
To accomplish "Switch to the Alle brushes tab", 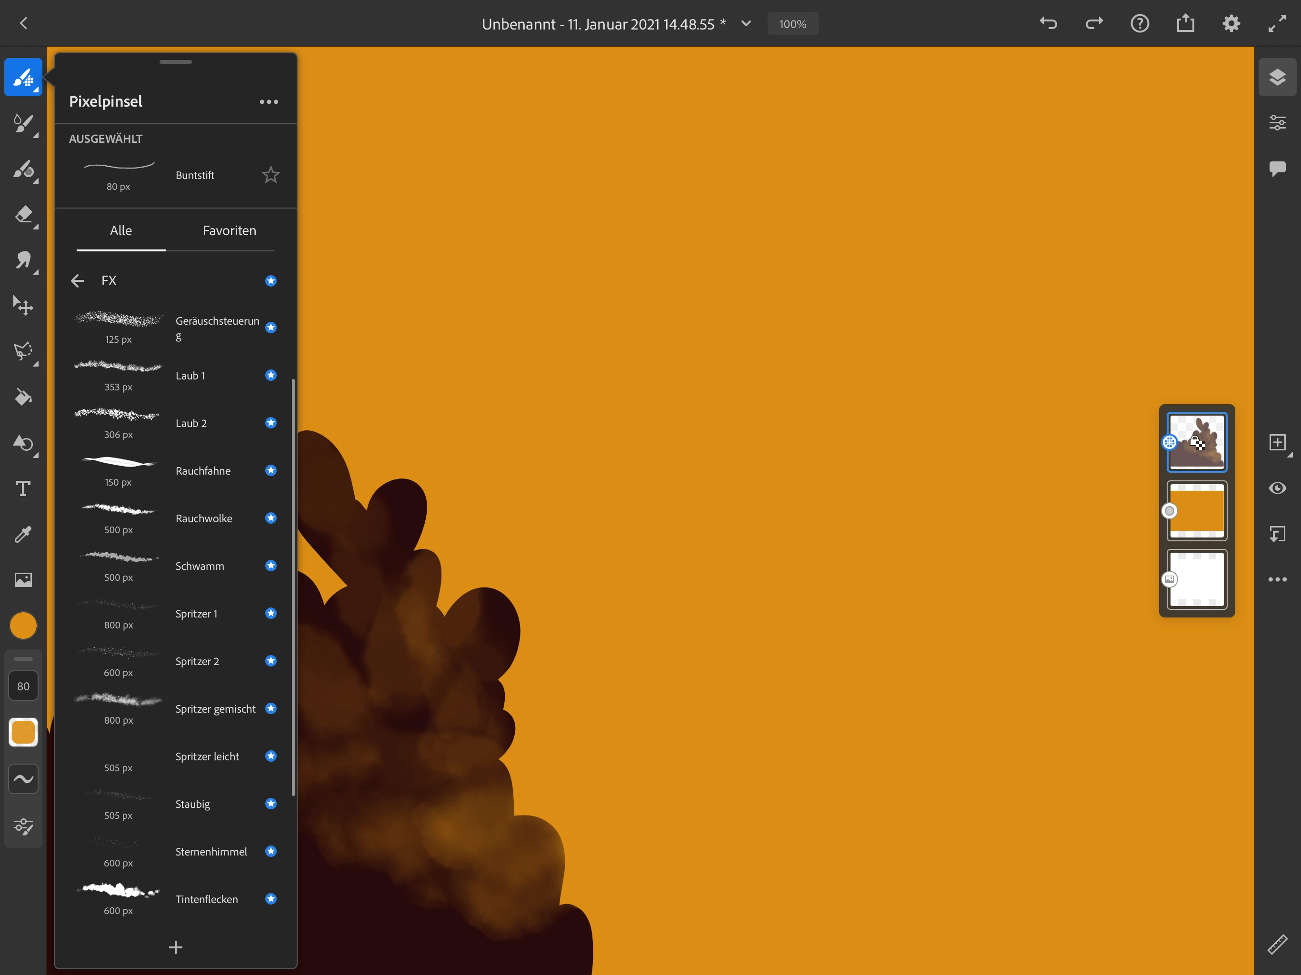I will click(x=120, y=230).
